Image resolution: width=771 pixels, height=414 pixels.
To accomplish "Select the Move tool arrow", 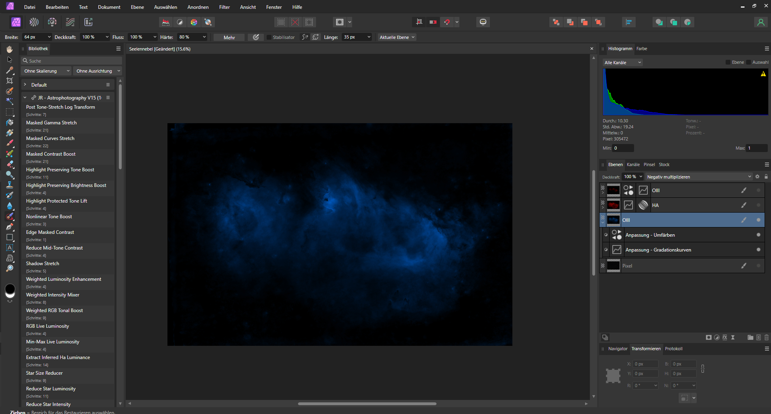I will [x=10, y=60].
